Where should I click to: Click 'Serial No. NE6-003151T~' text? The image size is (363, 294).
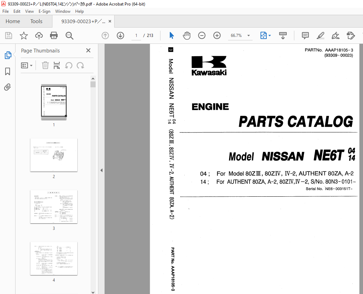pyautogui.click(x=329, y=189)
